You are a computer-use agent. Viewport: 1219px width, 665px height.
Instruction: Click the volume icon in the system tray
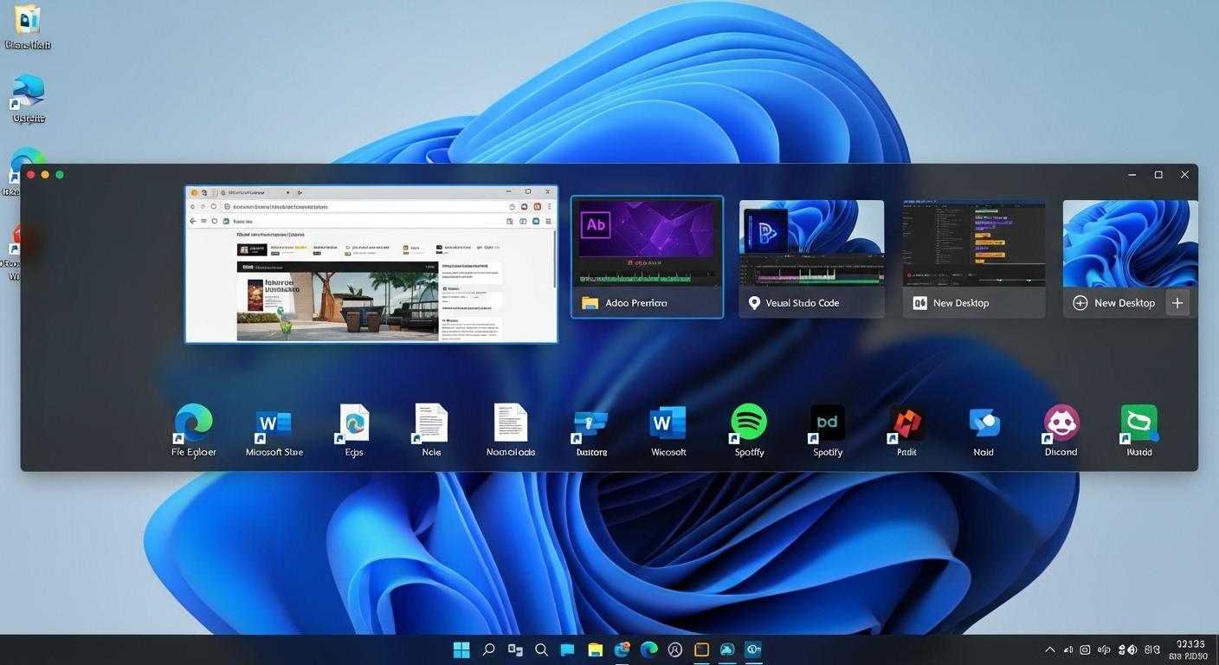coord(1066,649)
